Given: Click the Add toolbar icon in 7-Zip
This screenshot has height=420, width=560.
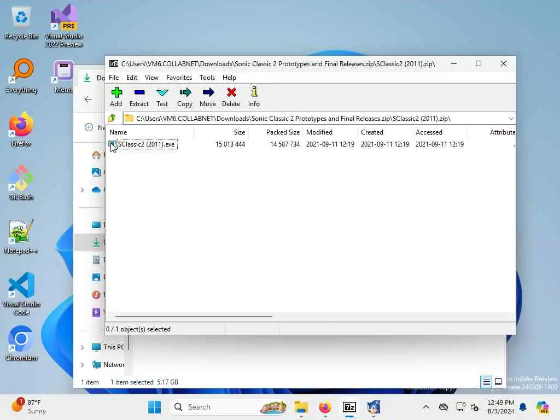Looking at the screenshot, I should (116, 97).
